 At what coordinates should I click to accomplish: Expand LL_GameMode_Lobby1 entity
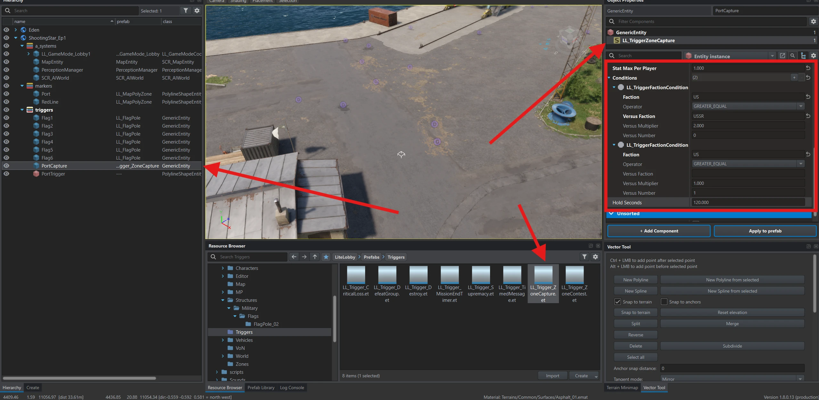29,54
